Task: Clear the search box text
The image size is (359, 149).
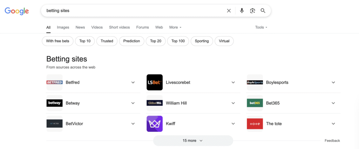Action: tap(229, 11)
